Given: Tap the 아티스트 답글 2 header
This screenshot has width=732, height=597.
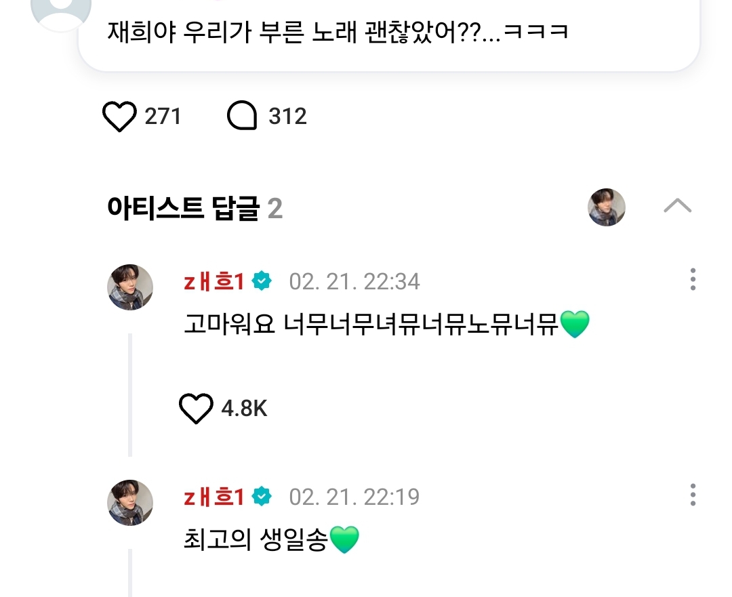Looking at the screenshot, I should pos(195,209).
